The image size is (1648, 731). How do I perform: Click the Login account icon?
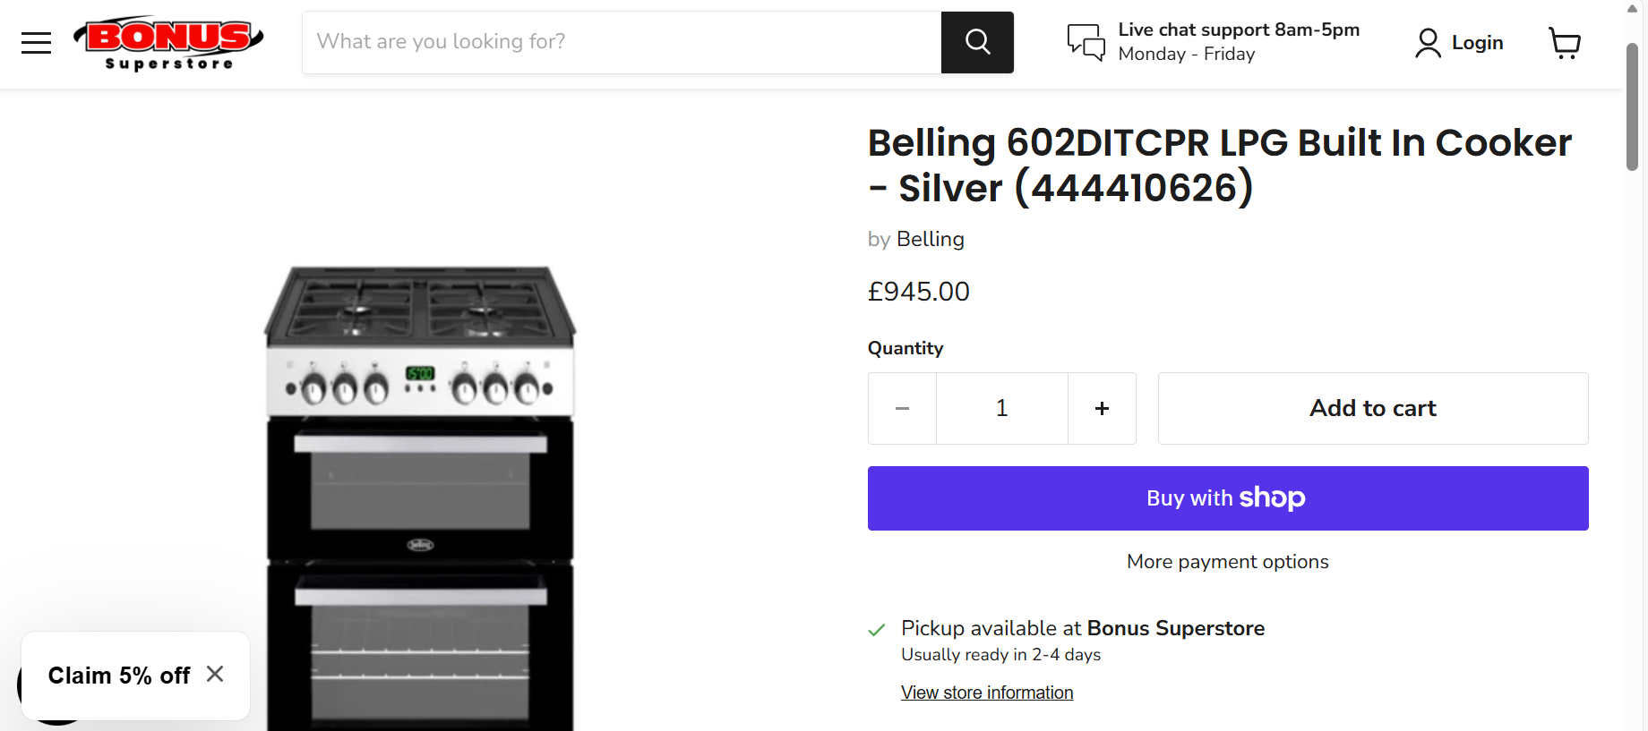[x=1428, y=42]
